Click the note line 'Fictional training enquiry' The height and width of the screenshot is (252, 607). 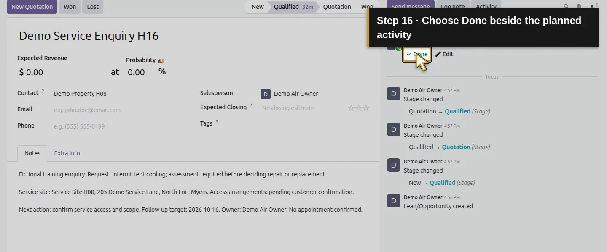(x=173, y=174)
